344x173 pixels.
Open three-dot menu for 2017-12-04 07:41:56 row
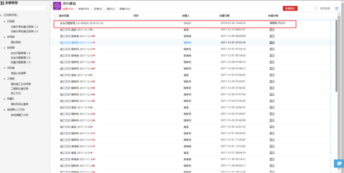331,94
